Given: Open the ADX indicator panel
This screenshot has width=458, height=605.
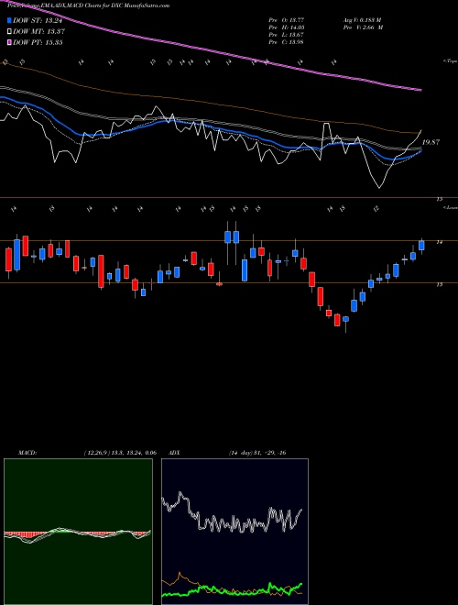Looking at the screenshot, I should click(x=234, y=532).
